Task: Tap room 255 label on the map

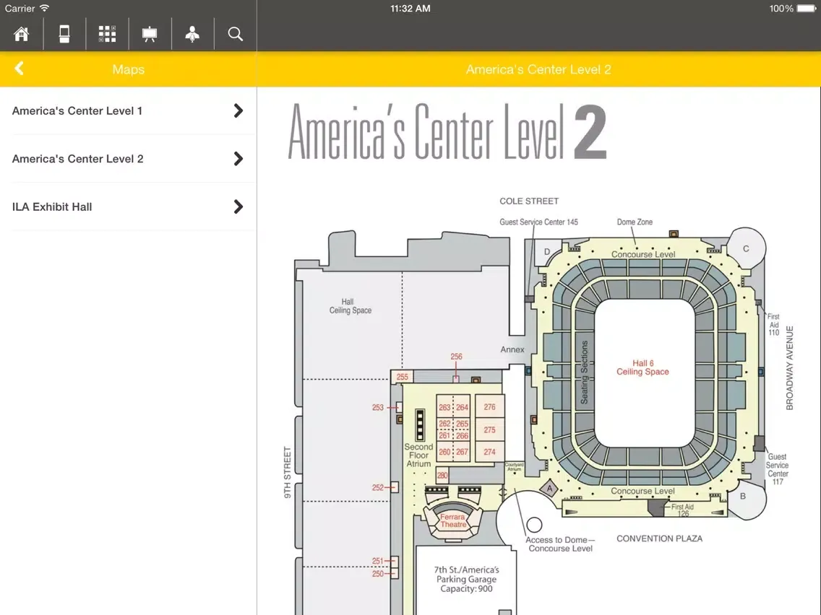Action: (x=402, y=377)
